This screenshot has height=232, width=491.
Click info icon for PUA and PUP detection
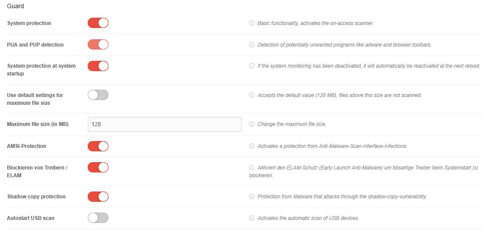click(x=252, y=45)
